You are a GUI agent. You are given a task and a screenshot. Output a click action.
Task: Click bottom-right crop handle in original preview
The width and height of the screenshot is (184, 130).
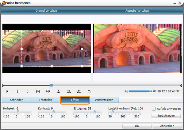click(x=82, y=66)
